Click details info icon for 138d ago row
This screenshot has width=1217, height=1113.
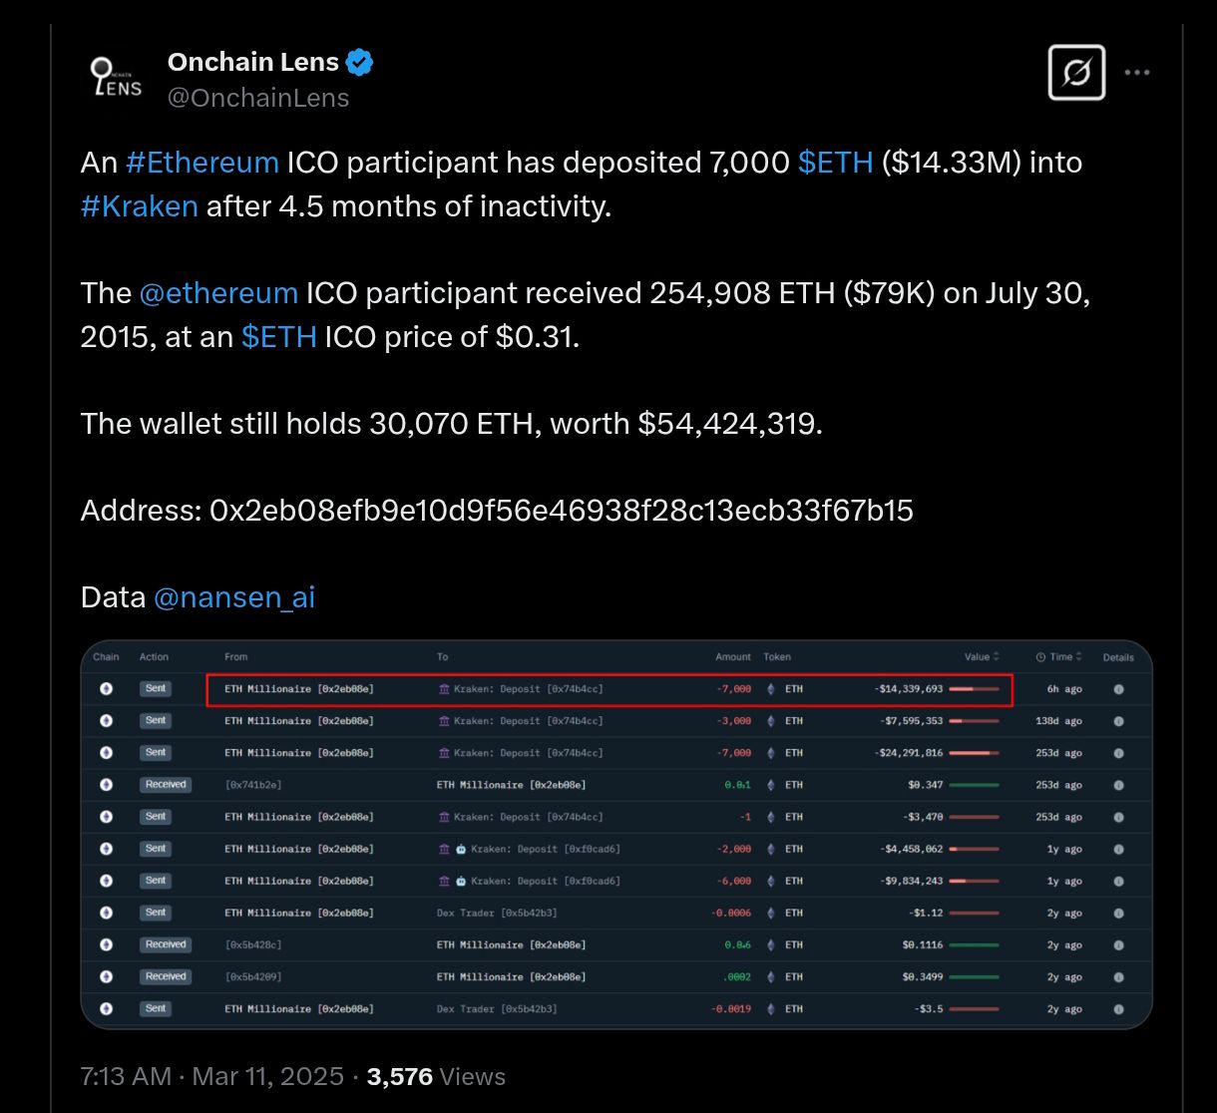(x=1118, y=721)
